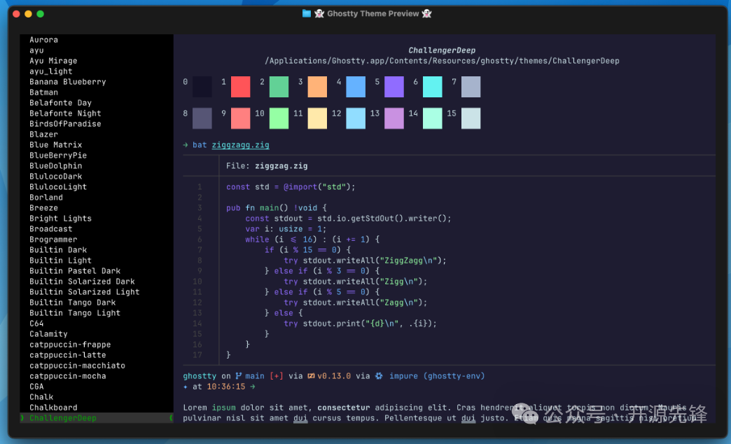Screen dimensions: 731x444
Task: Select the Chalkboard theme
Action: [53, 407]
